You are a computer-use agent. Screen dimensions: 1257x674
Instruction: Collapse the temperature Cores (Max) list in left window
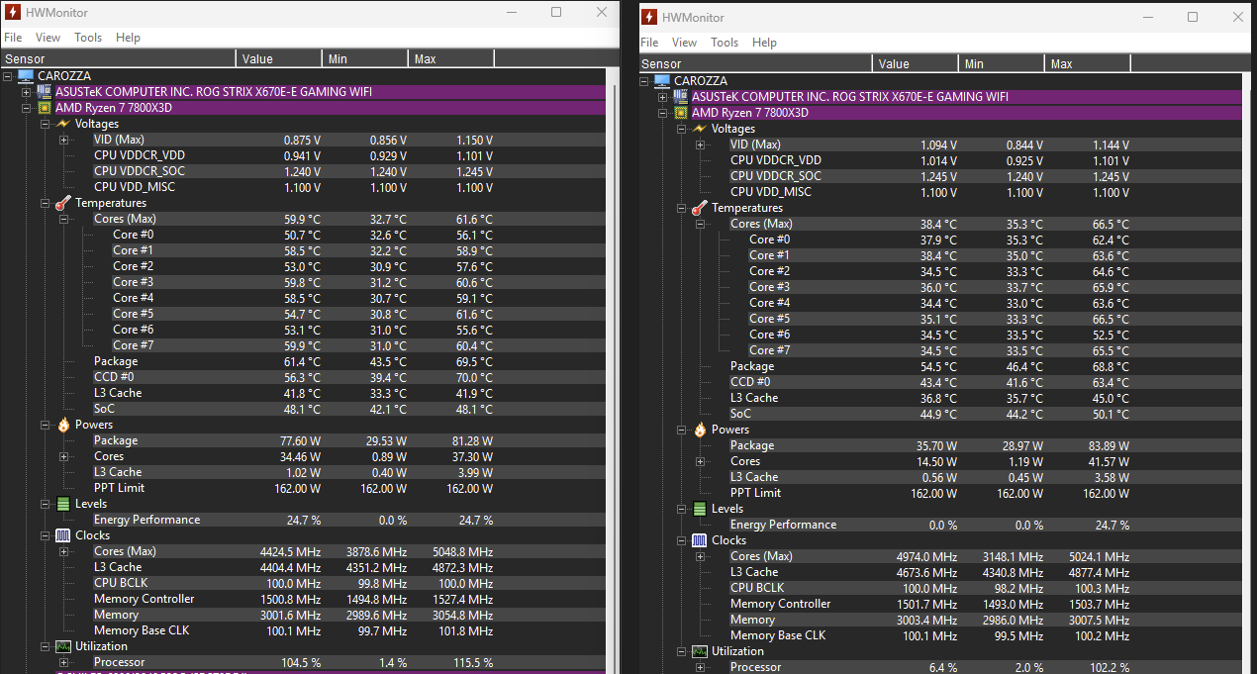coord(64,219)
